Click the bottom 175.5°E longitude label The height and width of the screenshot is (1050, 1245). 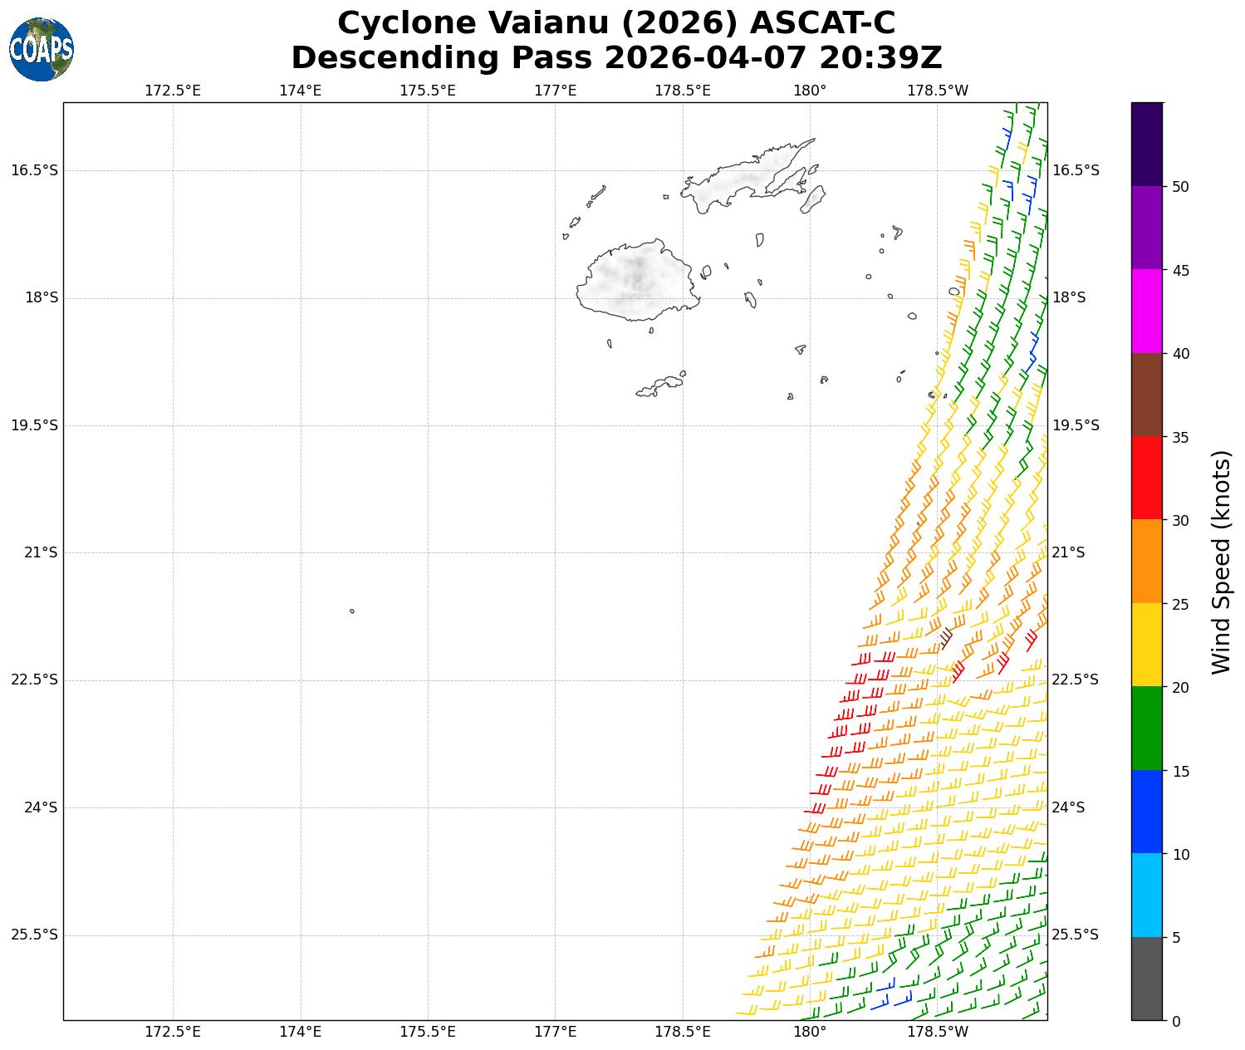428,1032
